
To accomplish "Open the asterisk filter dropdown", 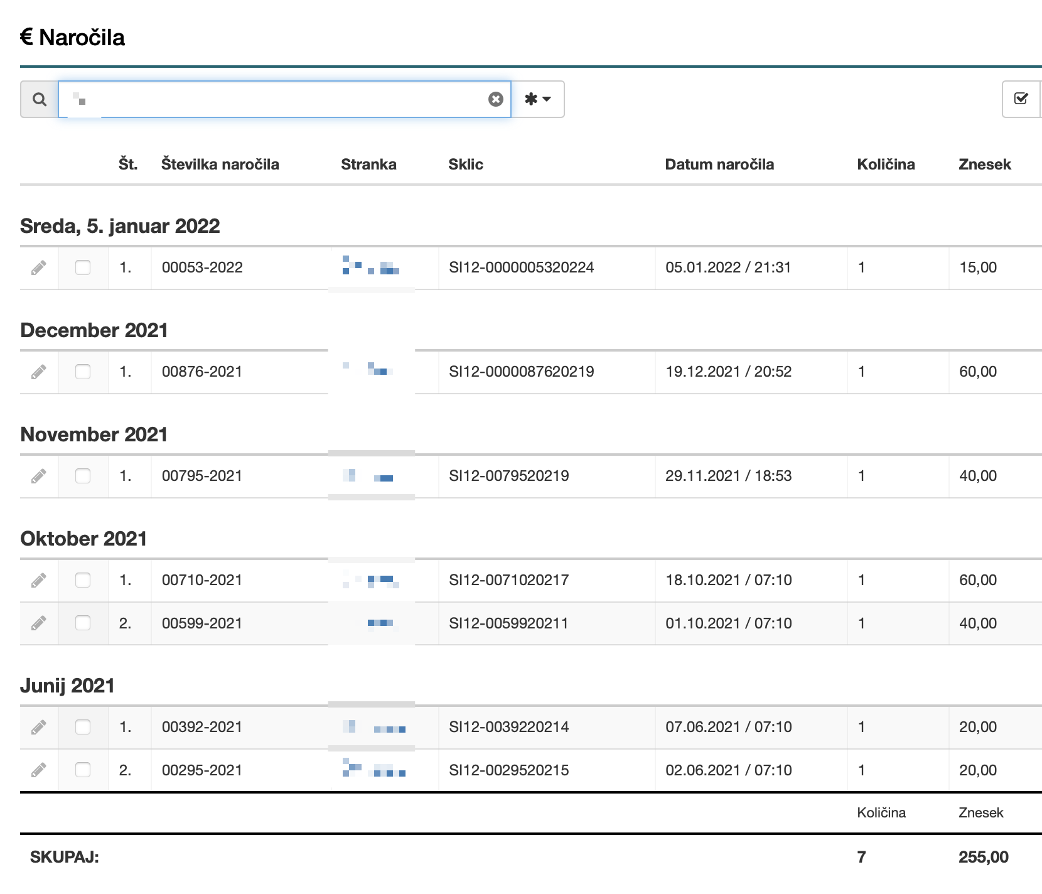I will click(x=538, y=99).
